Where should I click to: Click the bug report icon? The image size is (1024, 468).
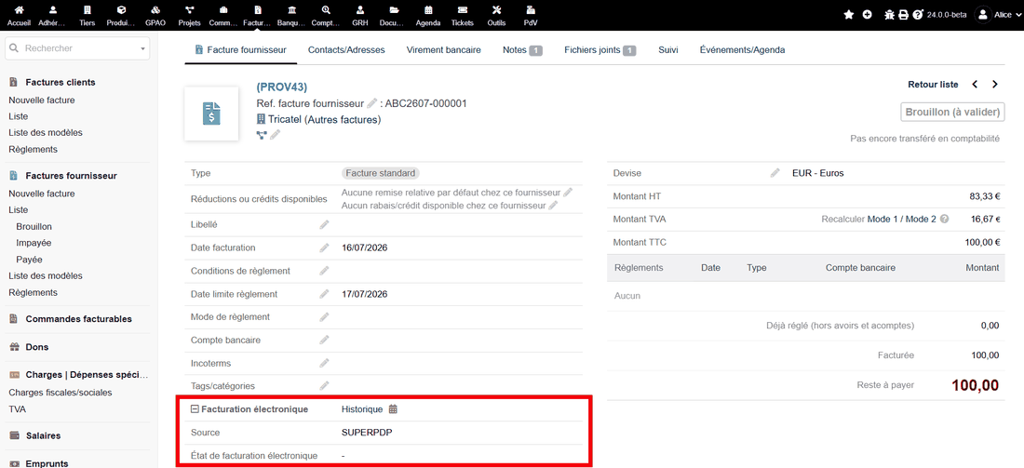(x=889, y=14)
